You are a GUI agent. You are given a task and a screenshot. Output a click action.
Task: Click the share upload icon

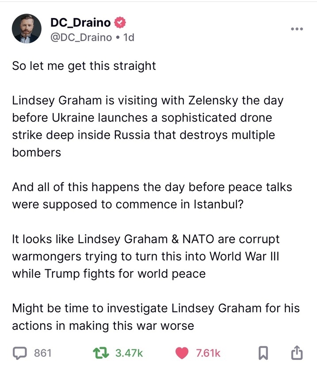(296, 352)
